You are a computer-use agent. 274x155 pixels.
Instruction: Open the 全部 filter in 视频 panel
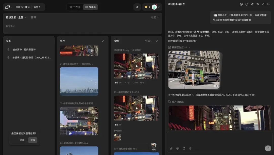click(148, 41)
